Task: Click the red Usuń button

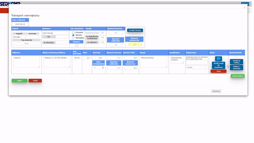Action: [x=218, y=71]
